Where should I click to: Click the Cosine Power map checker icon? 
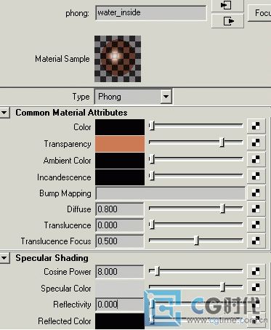pos(256,271)
